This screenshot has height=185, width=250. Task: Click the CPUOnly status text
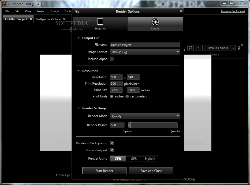click(x=189, y=179)
